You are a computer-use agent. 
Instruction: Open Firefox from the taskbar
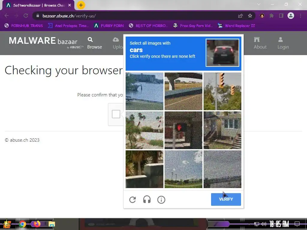37,224
